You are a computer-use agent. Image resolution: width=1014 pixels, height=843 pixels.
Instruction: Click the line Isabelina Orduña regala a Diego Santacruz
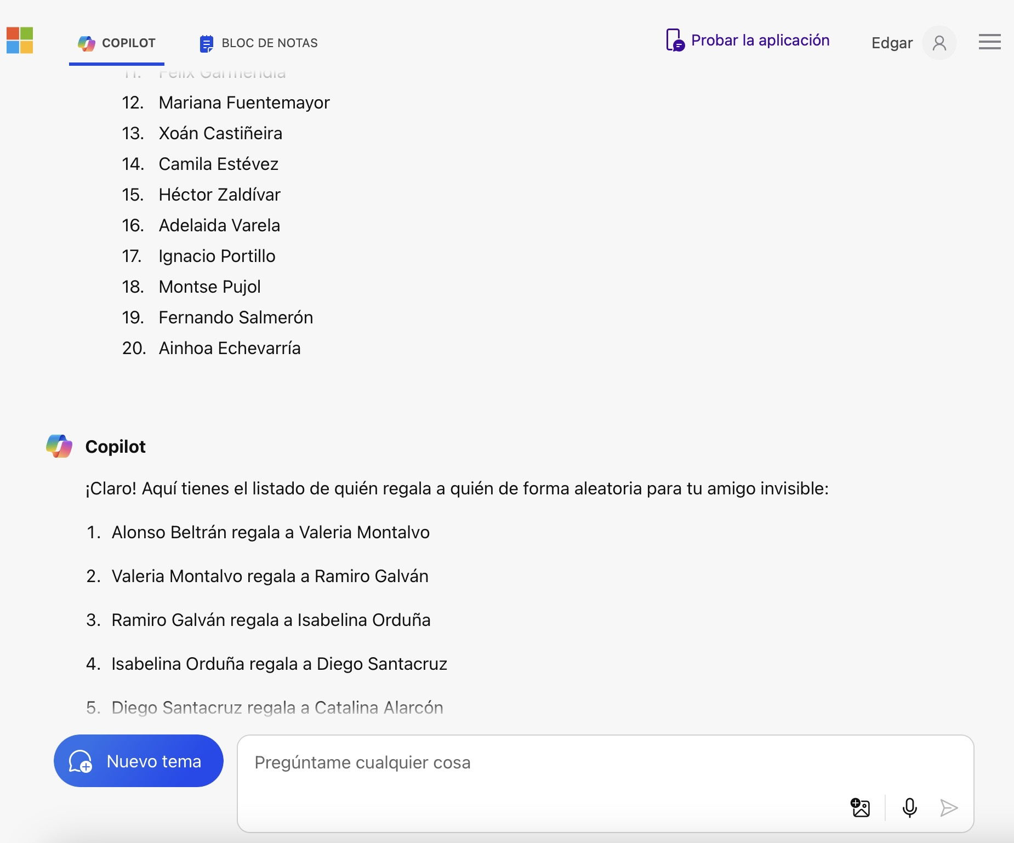280,664
